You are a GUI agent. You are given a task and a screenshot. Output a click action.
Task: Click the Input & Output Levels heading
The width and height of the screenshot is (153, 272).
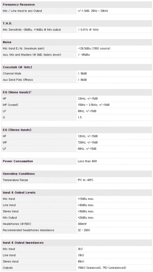pyautogui.click(x=19, y=193)
